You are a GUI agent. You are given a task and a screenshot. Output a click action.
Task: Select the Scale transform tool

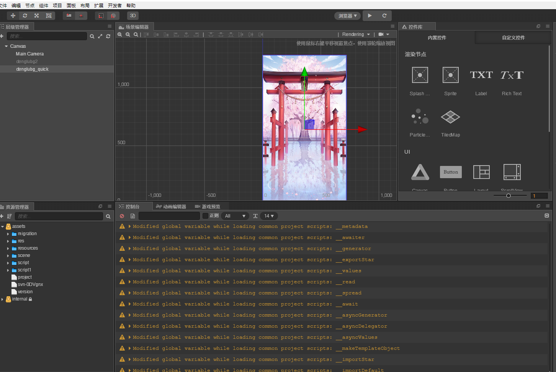pos(36,15)
